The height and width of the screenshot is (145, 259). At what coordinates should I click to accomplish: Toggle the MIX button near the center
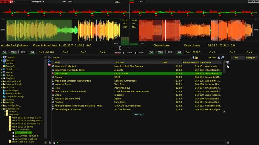coord(142,43)
